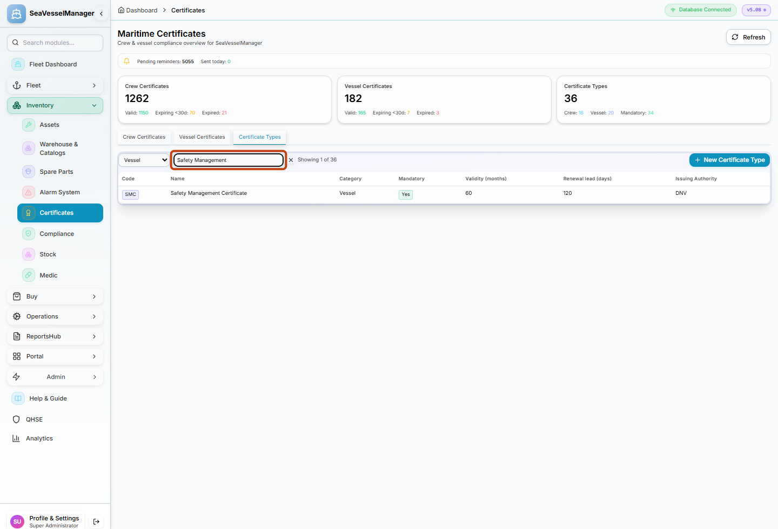
Task: Switch to Vessel Certificates tab
Action: coord(202,137)
